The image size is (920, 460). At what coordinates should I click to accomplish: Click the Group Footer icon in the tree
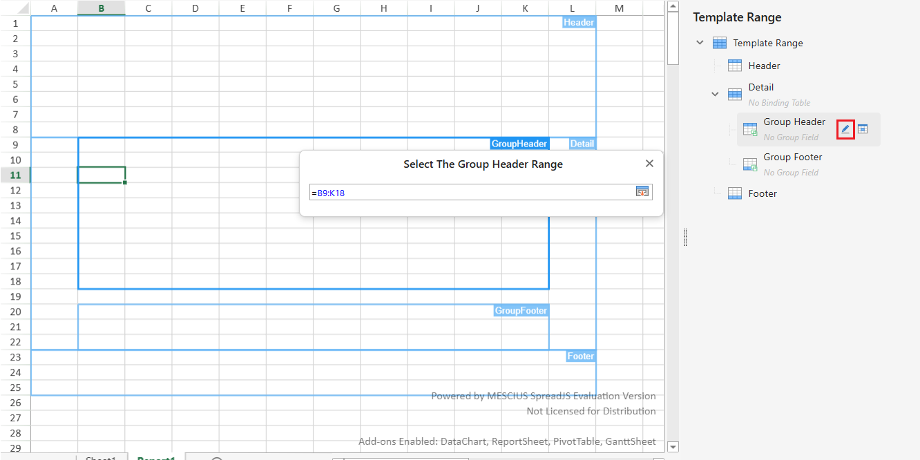click(x=749, y=164)
